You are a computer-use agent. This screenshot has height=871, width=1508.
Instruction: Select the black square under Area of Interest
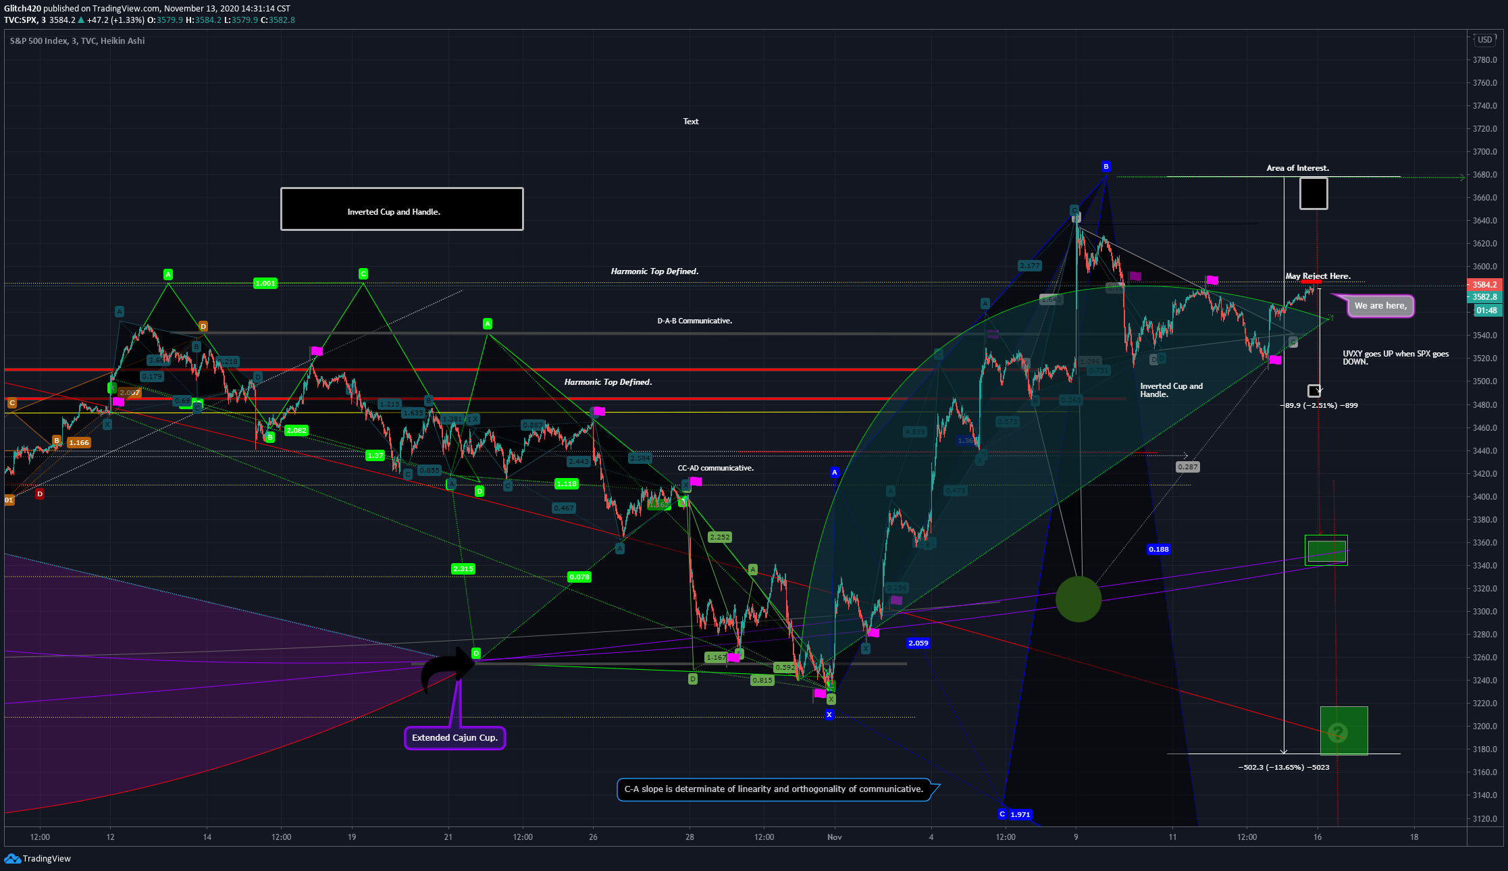(x=1314, y=194)
